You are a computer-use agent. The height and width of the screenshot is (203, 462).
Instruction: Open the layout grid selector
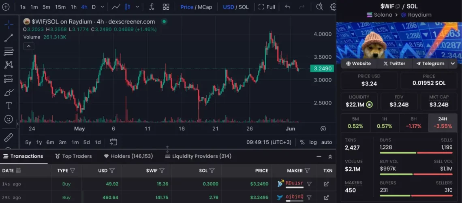[166, 7]
